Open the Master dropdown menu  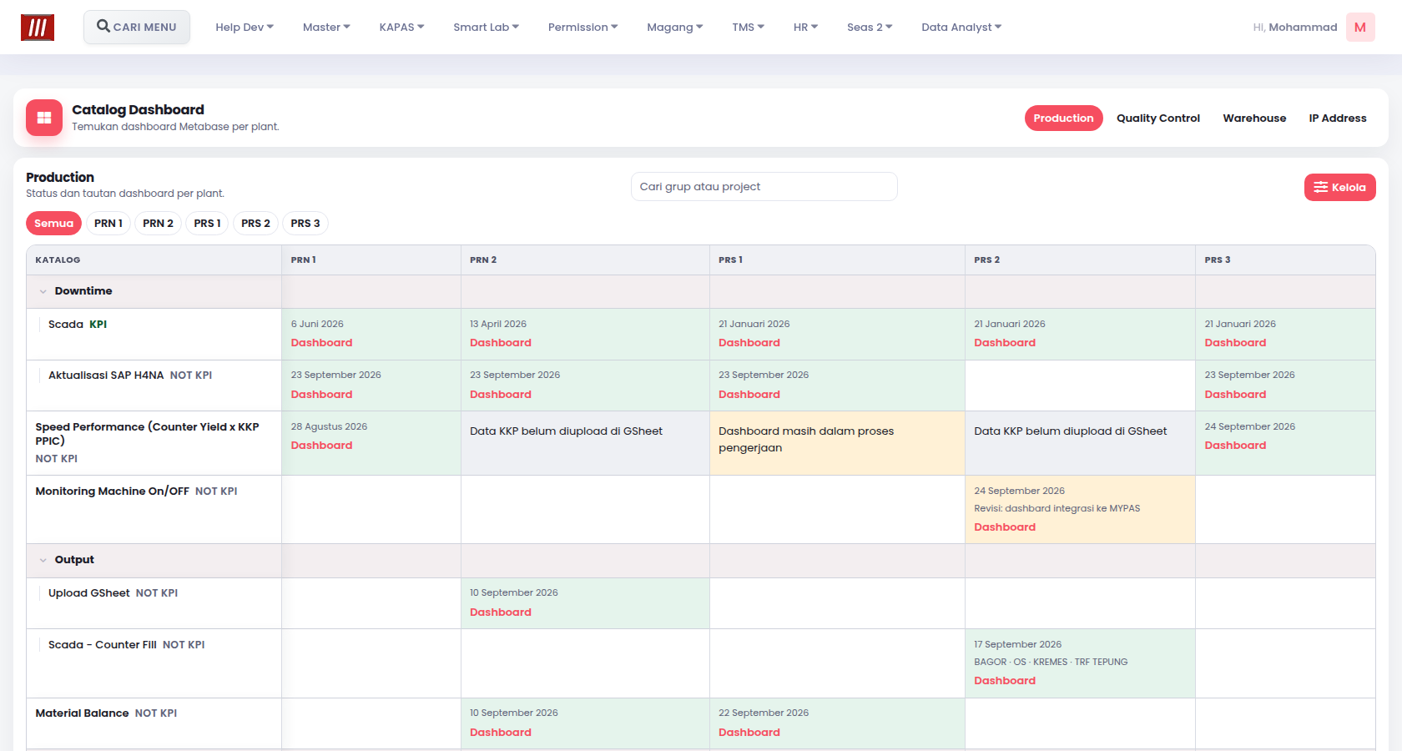pyautogui.click(x=326, y=27)
